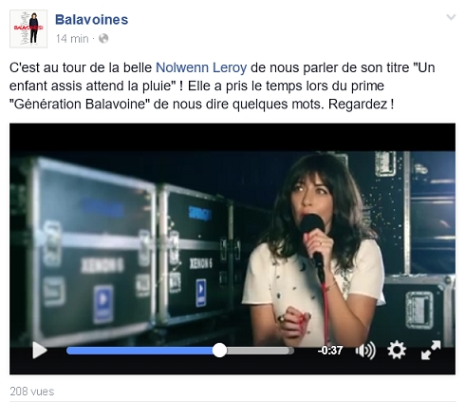The width and height of the screenshot is (465, 402).
Task: Click the 208 vues view count
Action: [x=32, y=392]
